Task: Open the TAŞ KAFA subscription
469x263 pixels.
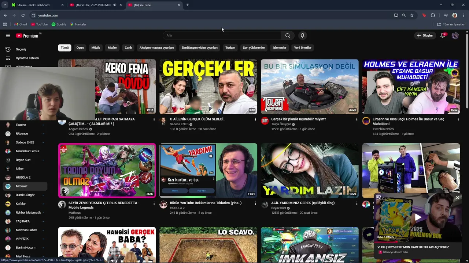Action: (25, 221)
